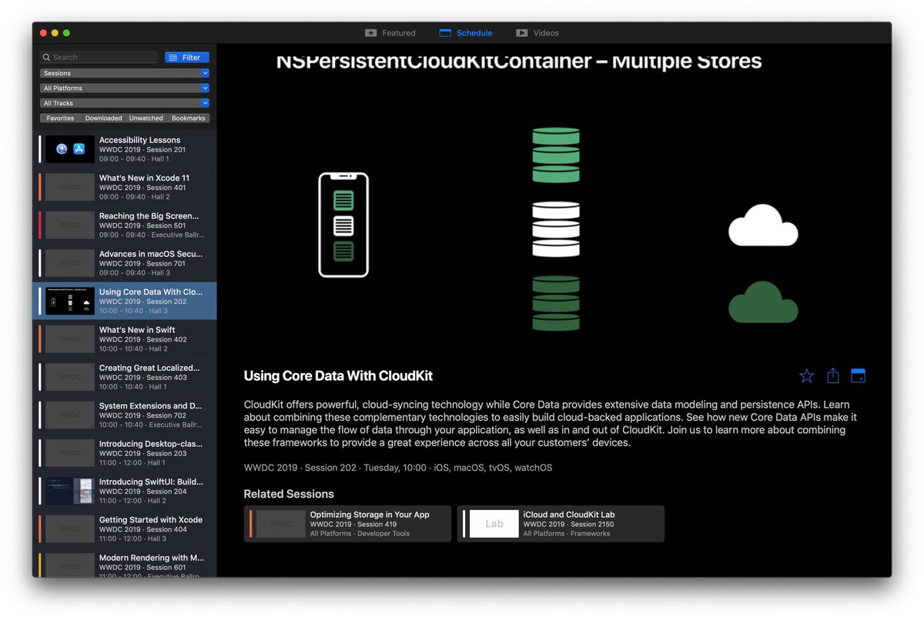Click the light green database icon
Screen dimensions: 924x620
[556, 155]
